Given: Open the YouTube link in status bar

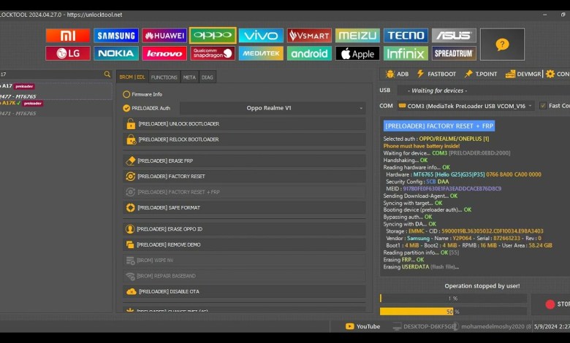Looking at the screenshot, I should (x=362, y=327).
